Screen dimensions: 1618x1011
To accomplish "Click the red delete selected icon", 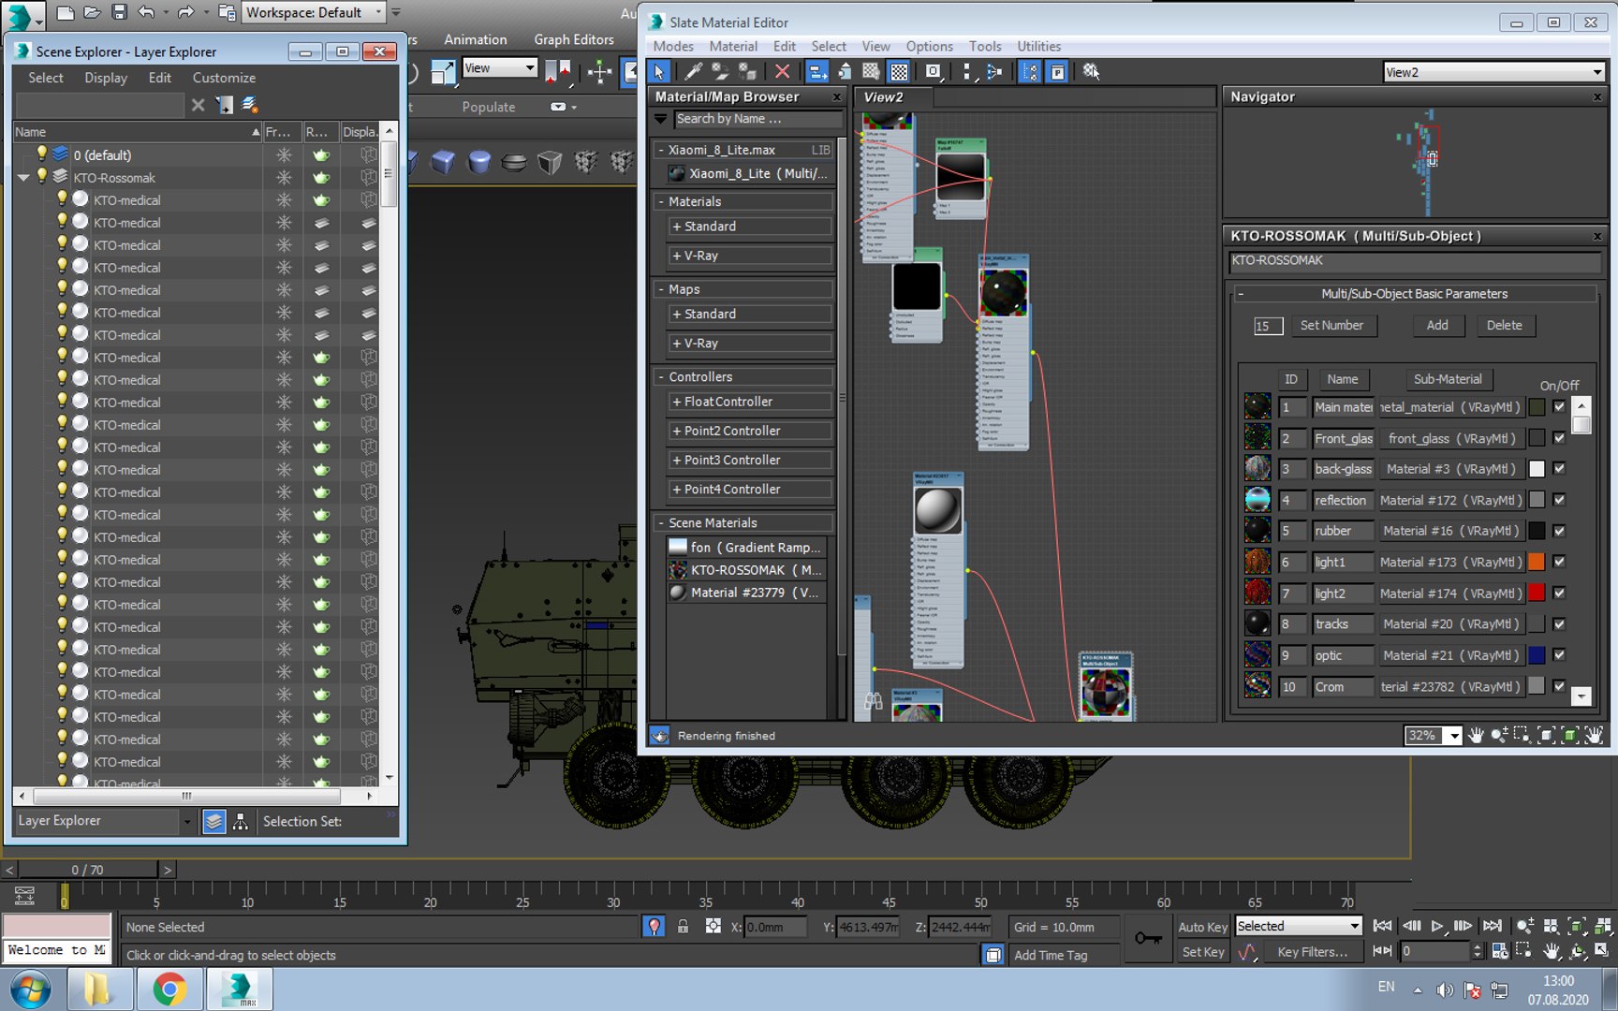I will pyautogui.click(x=782, y=71).
